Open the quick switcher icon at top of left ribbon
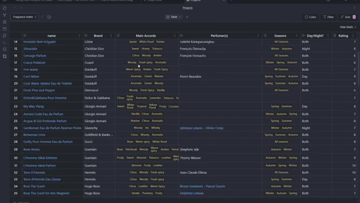Screen dimensions: 360x203 (x=4, y=8)
